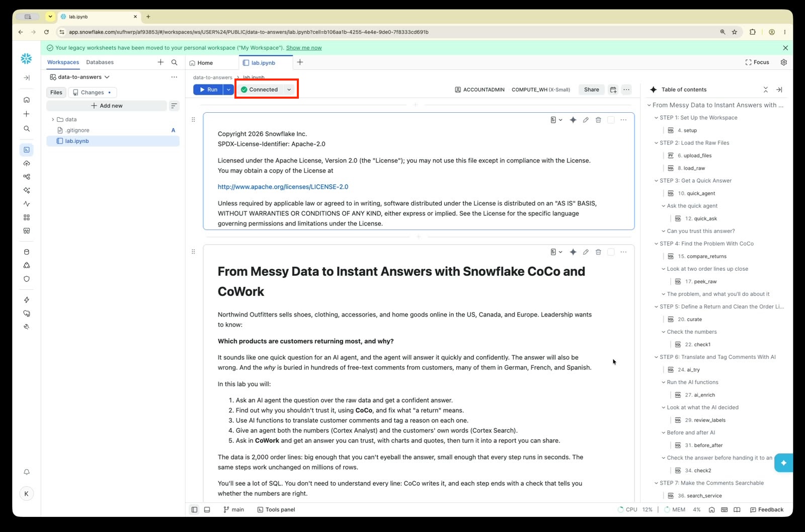The height and width of the screenshot is (532, 805).
Task: Collapse STEP 3: Get a Quick Answer section
Action: point(656,181)
